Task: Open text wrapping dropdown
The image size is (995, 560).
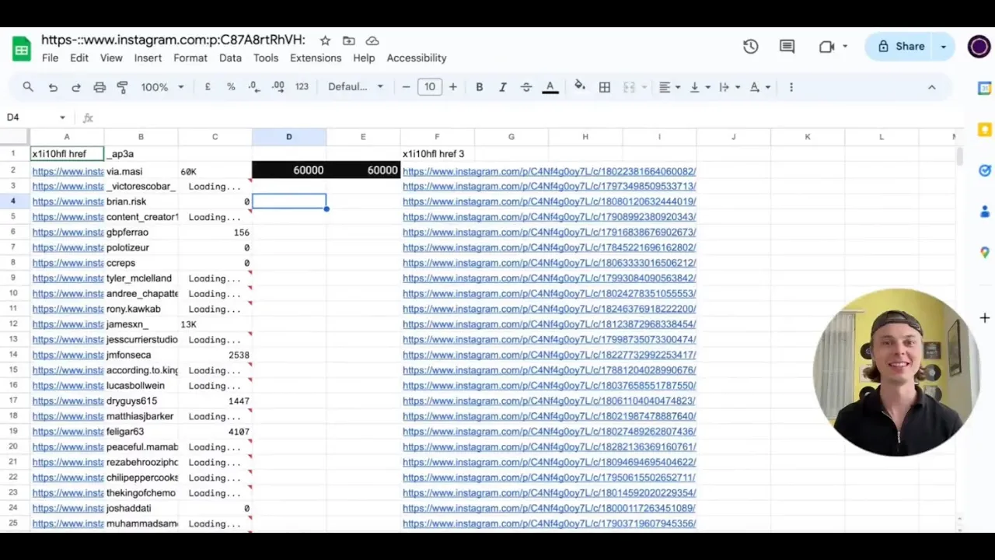Action: (x=729, y=87)
